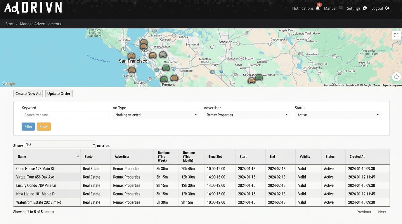Click Waterfront Estate's 3h 15m monthly runtime

pyautogui.click(x=191, y=202)
